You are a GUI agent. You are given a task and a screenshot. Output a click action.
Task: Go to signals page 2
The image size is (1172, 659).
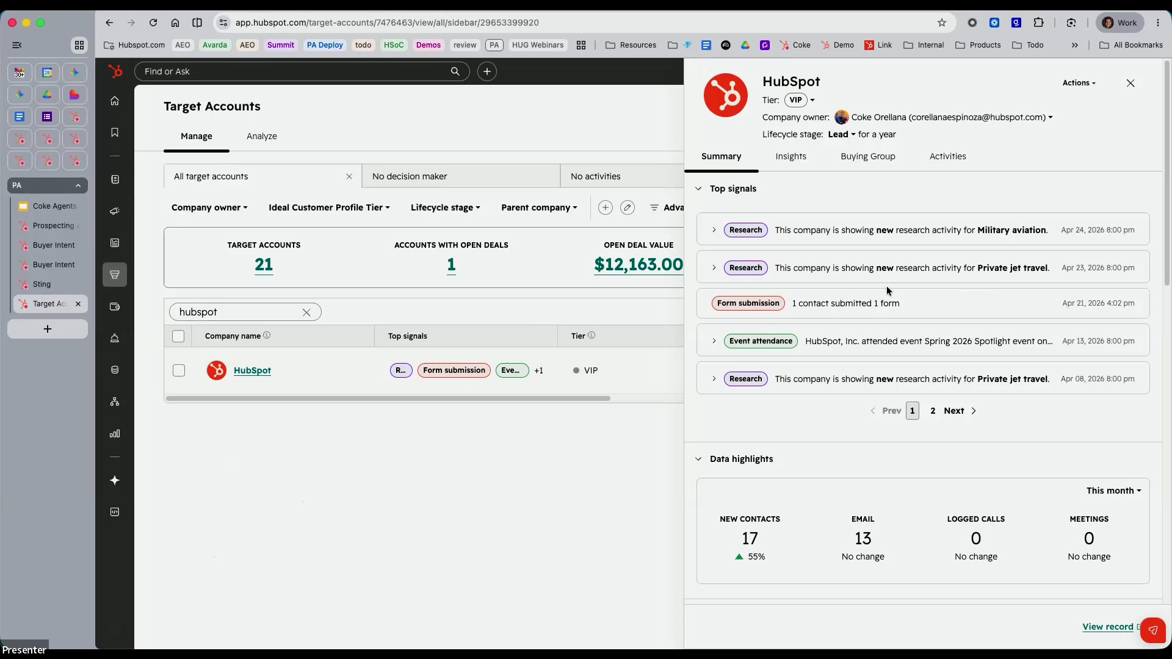(x=933, y=411)
